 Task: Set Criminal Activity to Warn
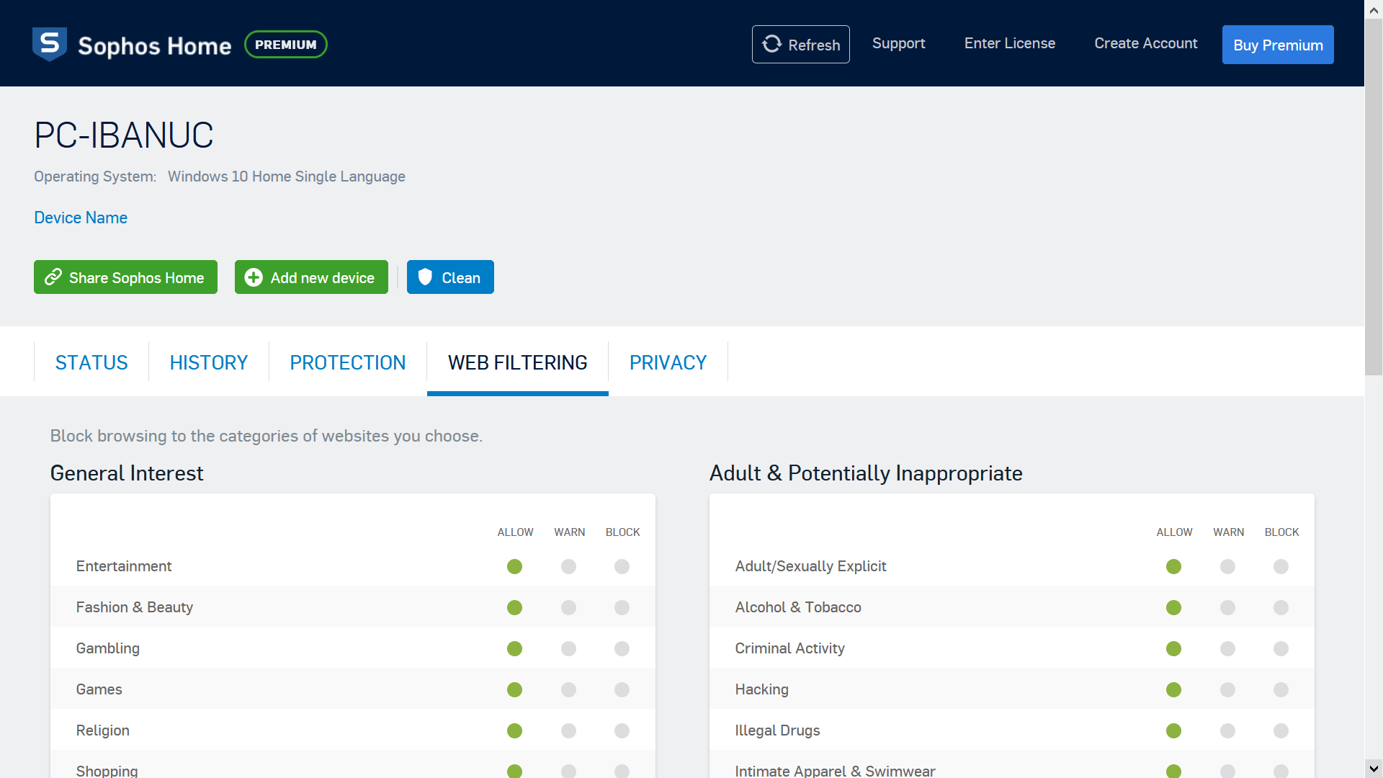point(1227,648)
